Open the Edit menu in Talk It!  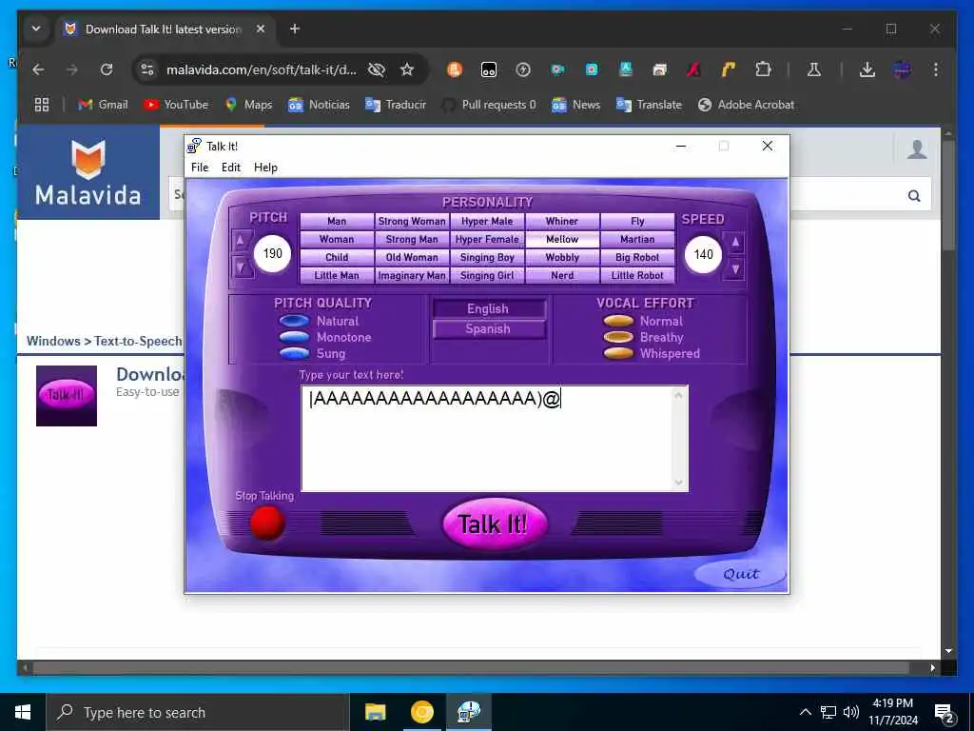231,168
